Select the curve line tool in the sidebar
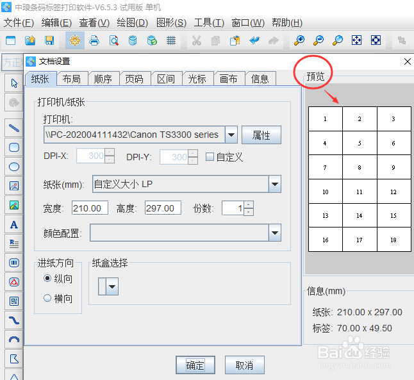Image resolution: width=414 pixels, height=380 pixels. pyautogui.click(x=14, y=320)
